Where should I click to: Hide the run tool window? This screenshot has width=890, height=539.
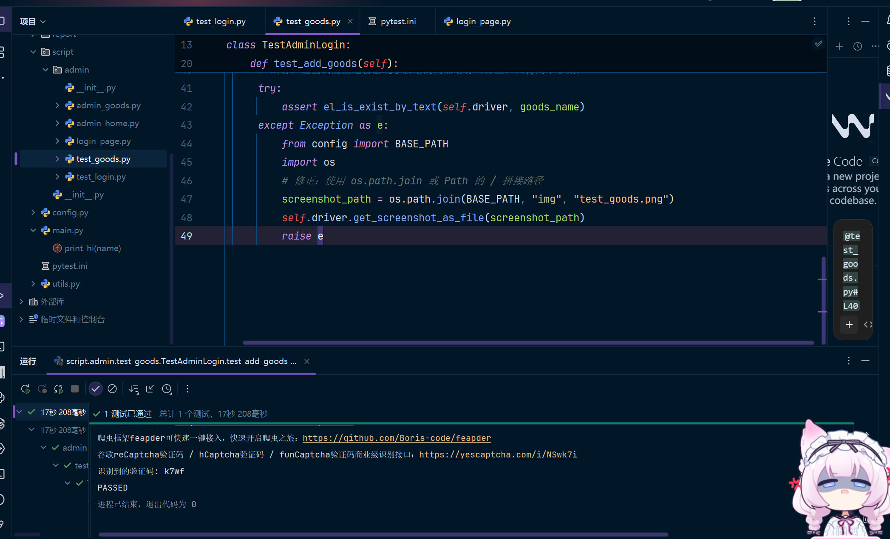865,361
